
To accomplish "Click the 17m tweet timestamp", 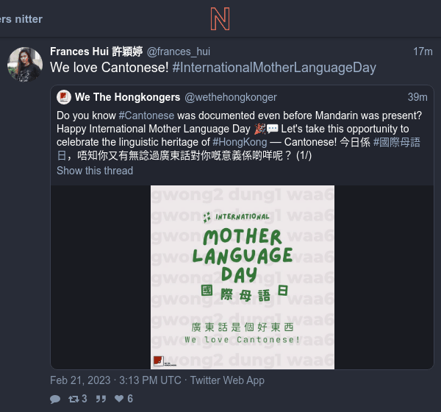I will (423, 51).
